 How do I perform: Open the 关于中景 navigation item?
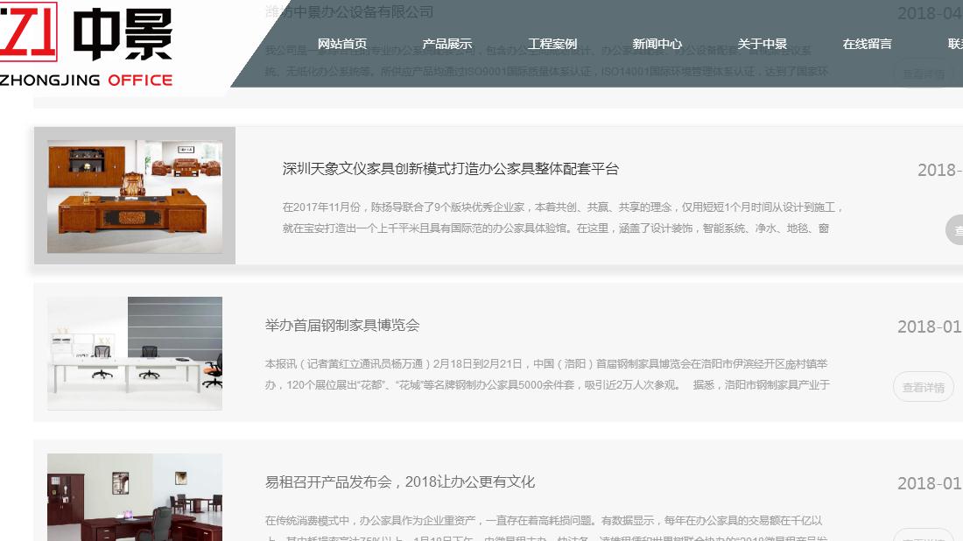pos(762,43)
